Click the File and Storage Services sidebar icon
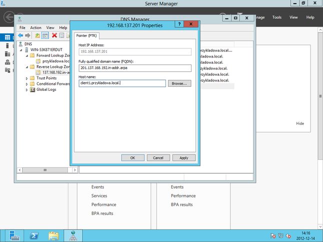 7,70
